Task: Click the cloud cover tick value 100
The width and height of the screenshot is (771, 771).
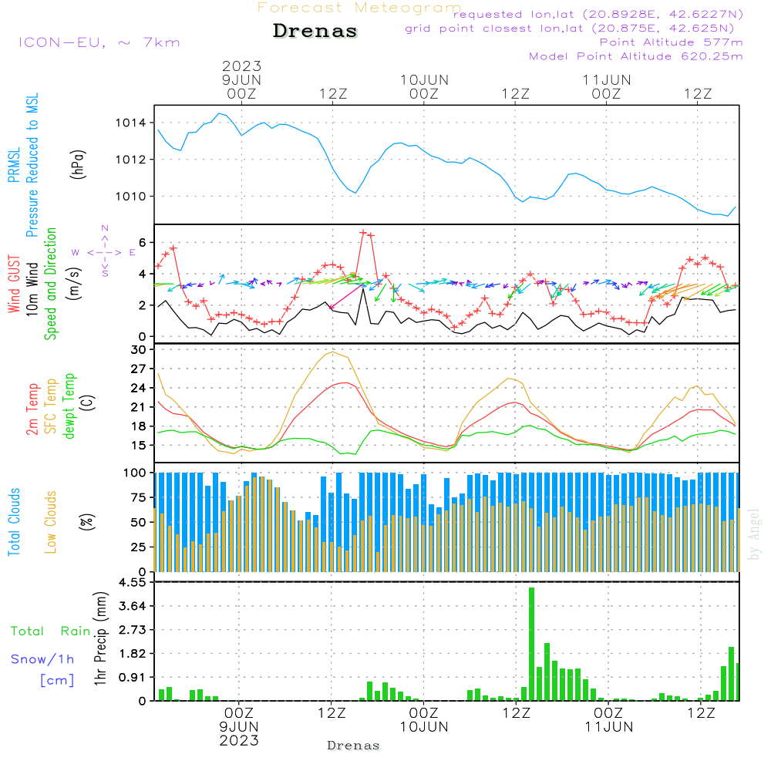Action: [135, 473]
